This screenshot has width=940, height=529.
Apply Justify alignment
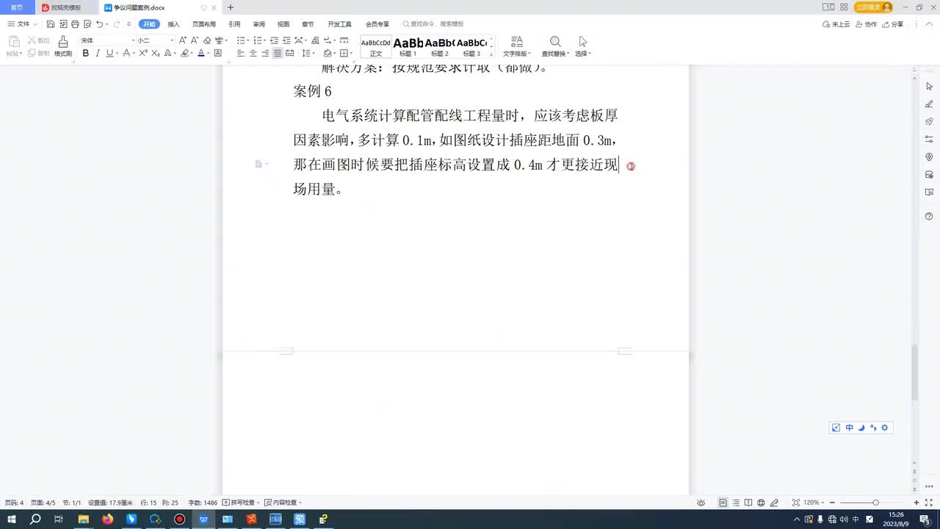pyautogui.click(x=278, y=54)
